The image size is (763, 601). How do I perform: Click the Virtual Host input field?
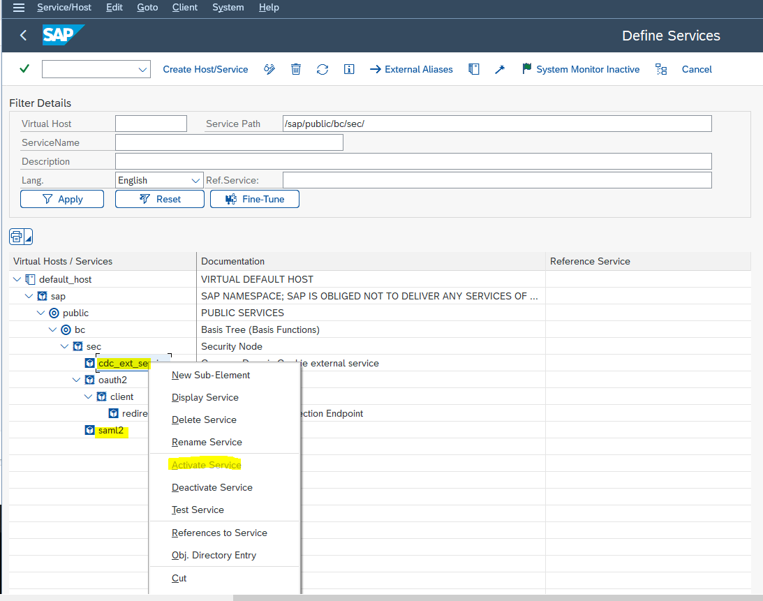point(151,124)
